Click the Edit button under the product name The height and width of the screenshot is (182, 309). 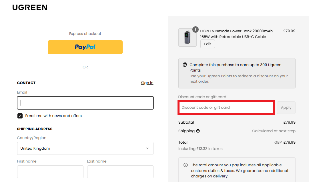point(208,44)
